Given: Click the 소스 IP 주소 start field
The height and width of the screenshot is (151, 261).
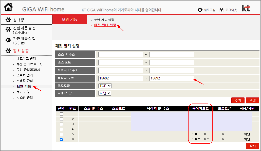Looking at the screenshot, I should pos(121,55).
